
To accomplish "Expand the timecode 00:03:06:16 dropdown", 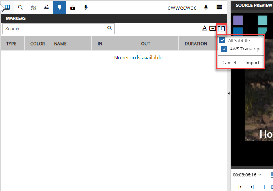I will pyautogui.click(x=260, y=175).
